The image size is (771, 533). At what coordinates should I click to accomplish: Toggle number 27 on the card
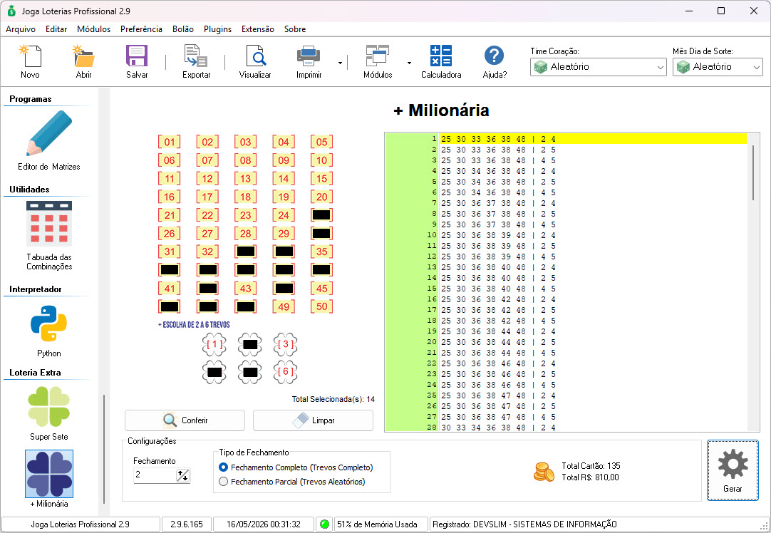207,234
